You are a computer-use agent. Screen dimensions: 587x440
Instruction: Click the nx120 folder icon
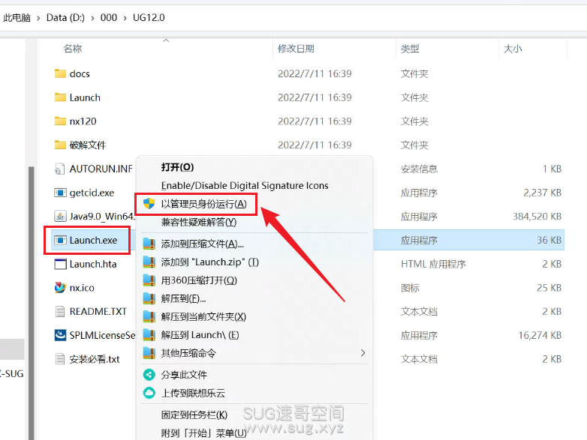coord(60,121)
